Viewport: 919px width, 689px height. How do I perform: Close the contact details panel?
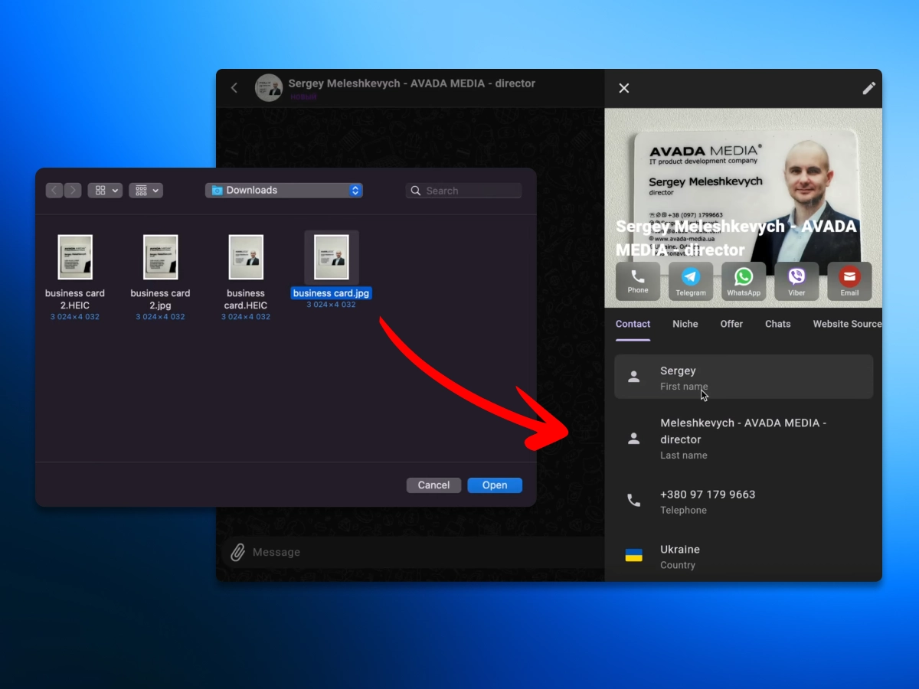pos(624,88)
